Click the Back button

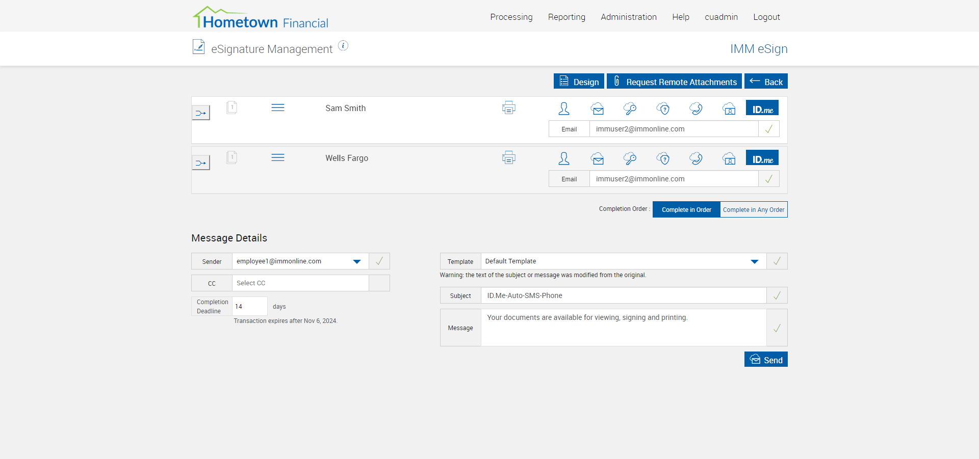(x=766, y=81)
